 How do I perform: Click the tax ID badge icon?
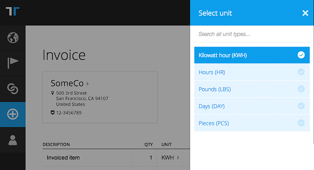coord(52,113)
